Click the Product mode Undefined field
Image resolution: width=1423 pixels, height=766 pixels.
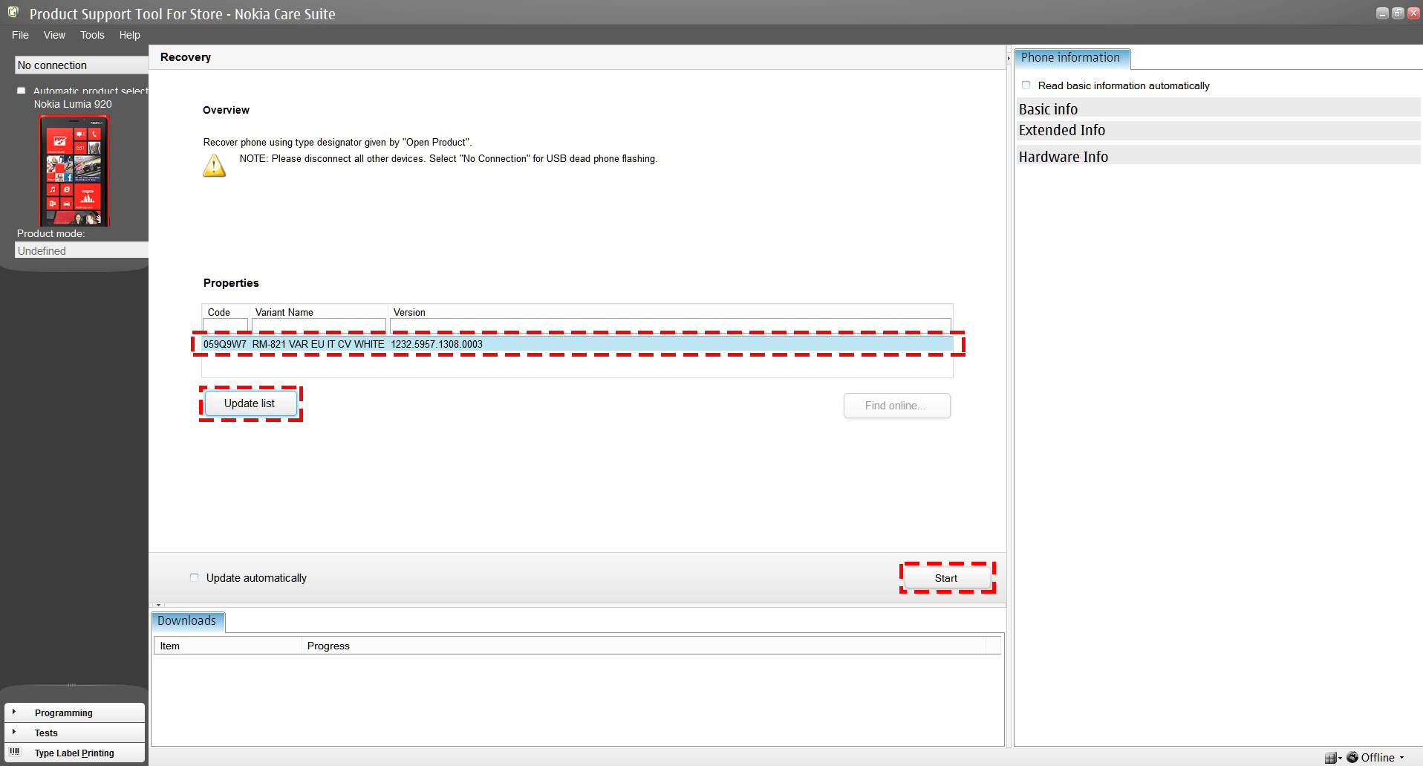(x=81, y=251)
